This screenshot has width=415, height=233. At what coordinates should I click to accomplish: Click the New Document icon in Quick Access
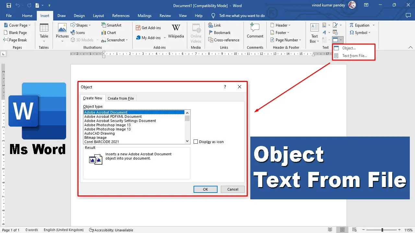point(37,6)
